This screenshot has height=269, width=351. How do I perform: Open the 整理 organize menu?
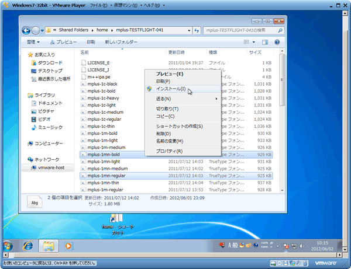[x=33, y=42]
